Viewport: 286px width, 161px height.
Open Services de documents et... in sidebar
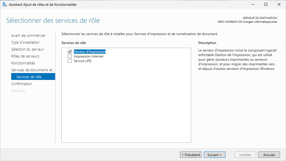pyautogui.click(x=33, y=70)
